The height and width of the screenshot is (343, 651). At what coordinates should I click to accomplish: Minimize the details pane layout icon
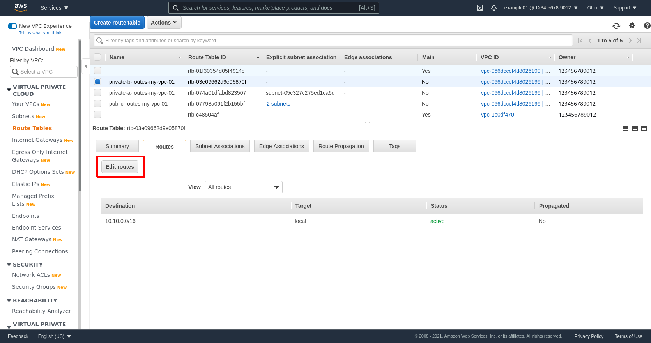click(x=625, y=128)
